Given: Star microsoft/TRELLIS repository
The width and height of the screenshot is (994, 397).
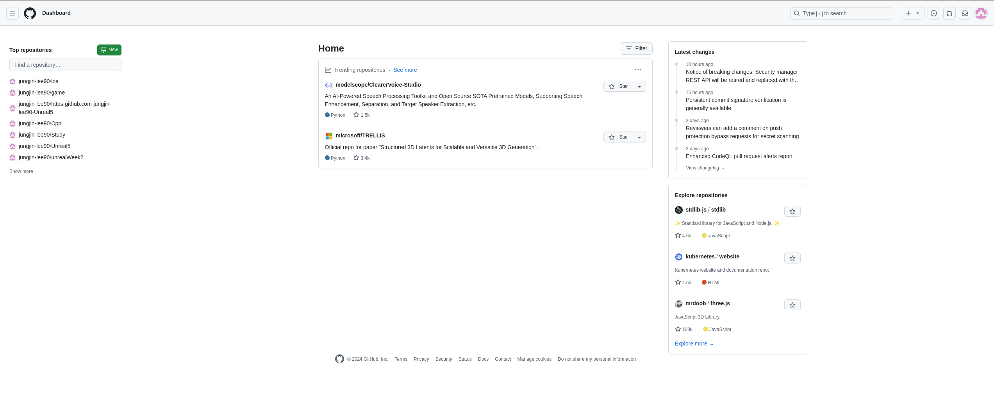Looking at the screenshot, I should pyautogui.click(x=618, y=137).
